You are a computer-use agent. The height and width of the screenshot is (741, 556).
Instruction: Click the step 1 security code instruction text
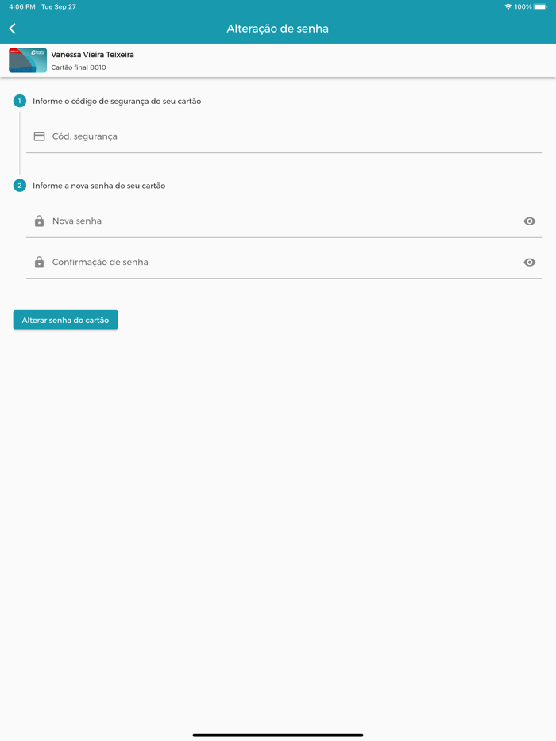pyautogui.click(x=117, y=101)
